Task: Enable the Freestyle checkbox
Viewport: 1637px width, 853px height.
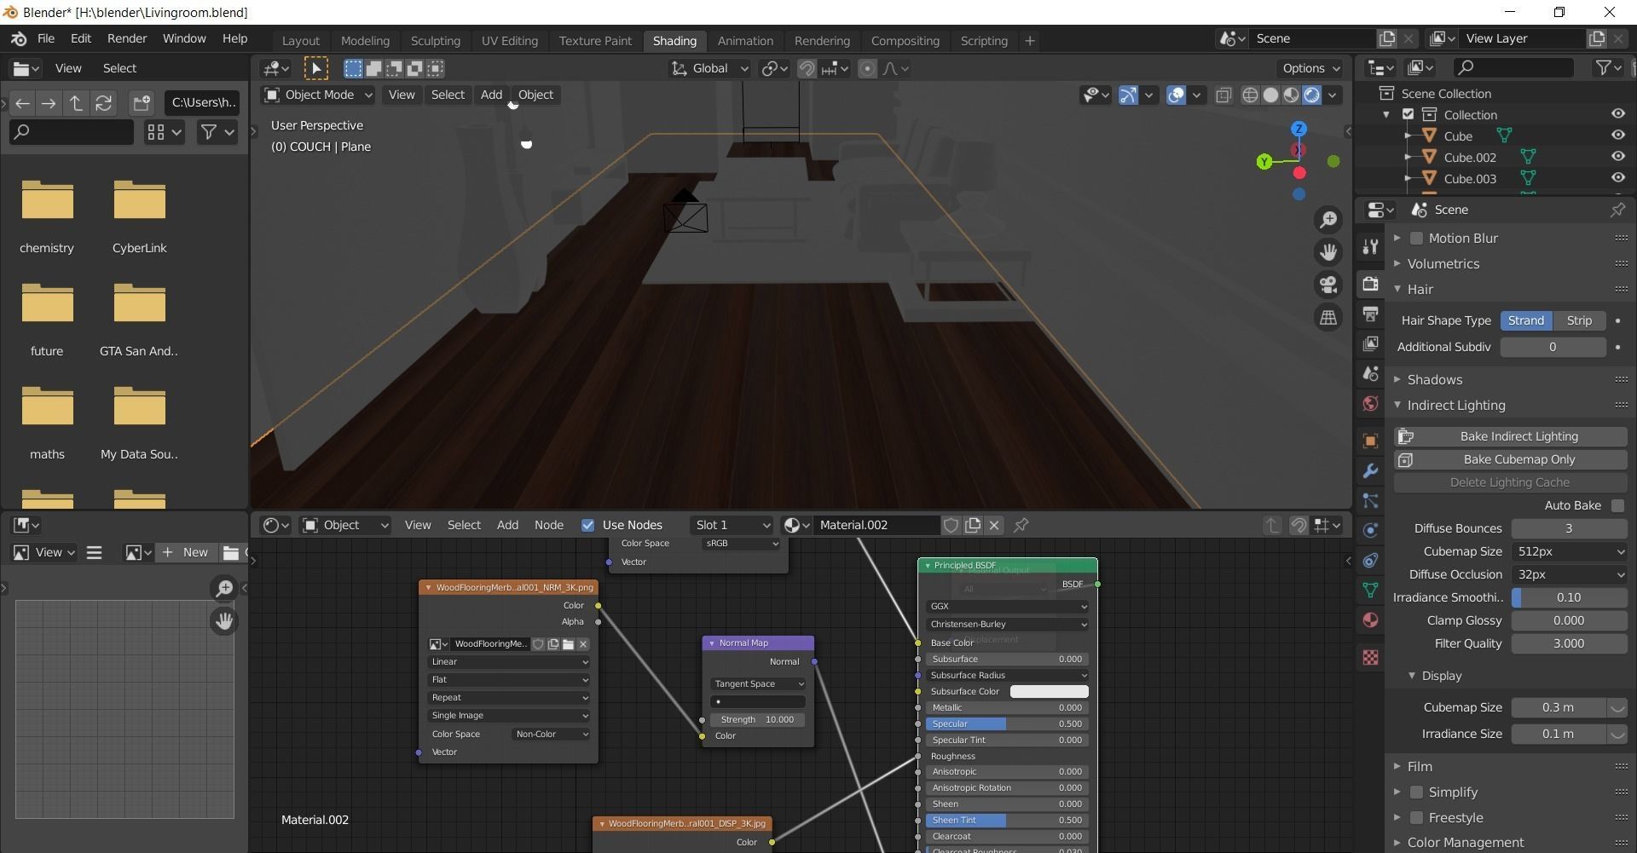Action: tap(1416, 817)
